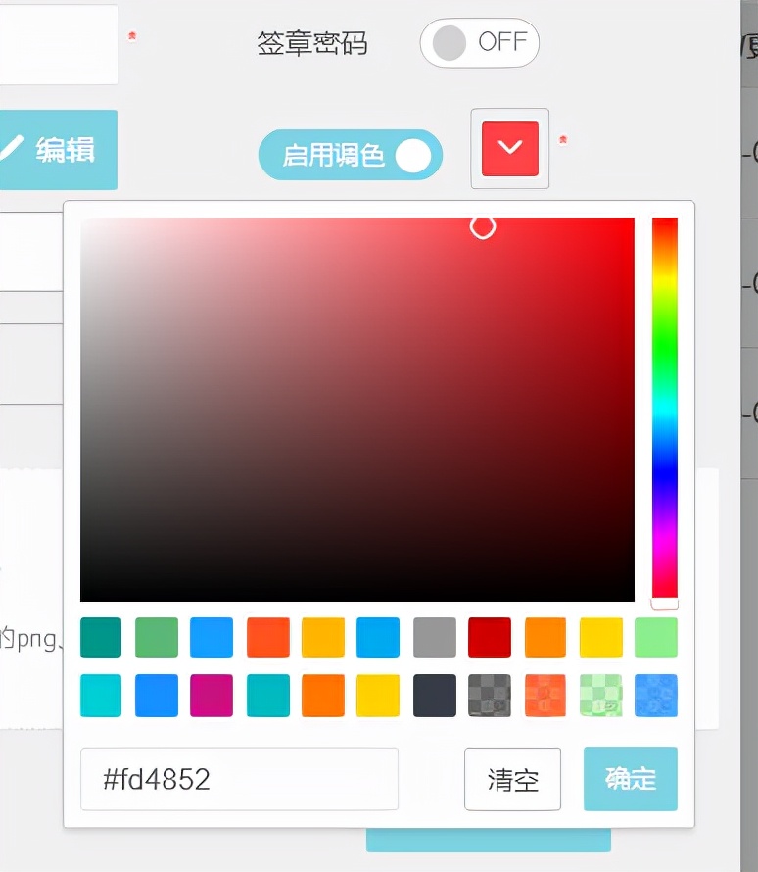Click the 清空 button
Screen dimensions: 758x872
pos(512,779)
